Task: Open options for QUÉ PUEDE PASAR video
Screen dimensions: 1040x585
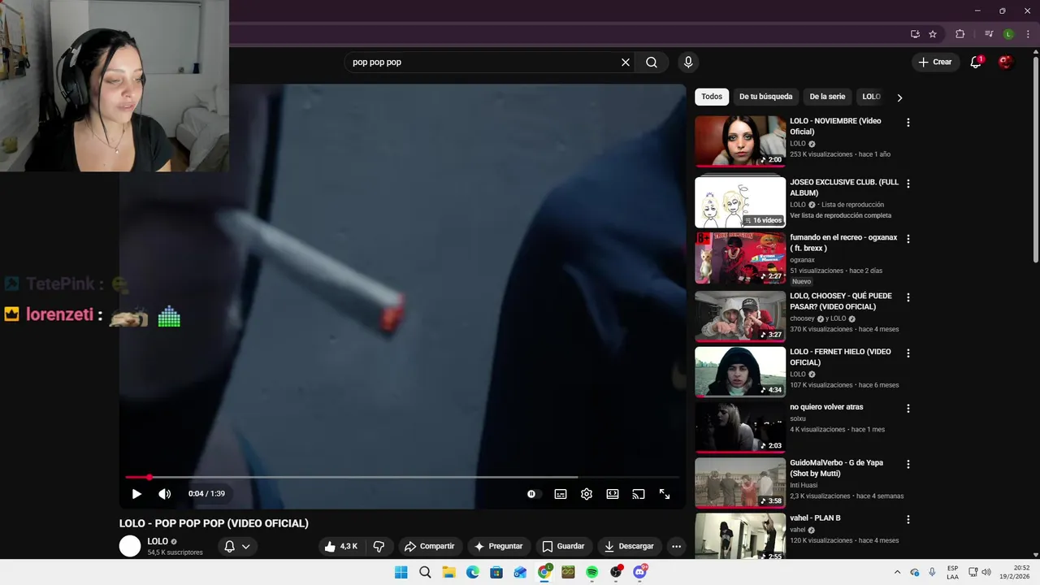Action: pyautogui.click(x=908, y=297)
